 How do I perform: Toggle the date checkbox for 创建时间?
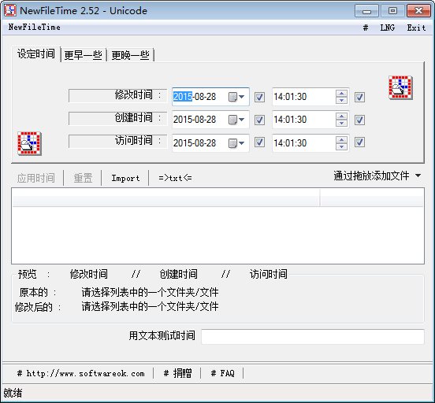tap(259, 120)
